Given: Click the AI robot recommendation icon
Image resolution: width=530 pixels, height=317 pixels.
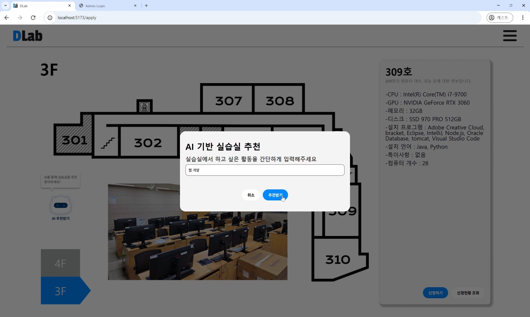Looking at the screenshot, I should pos(61,205).
